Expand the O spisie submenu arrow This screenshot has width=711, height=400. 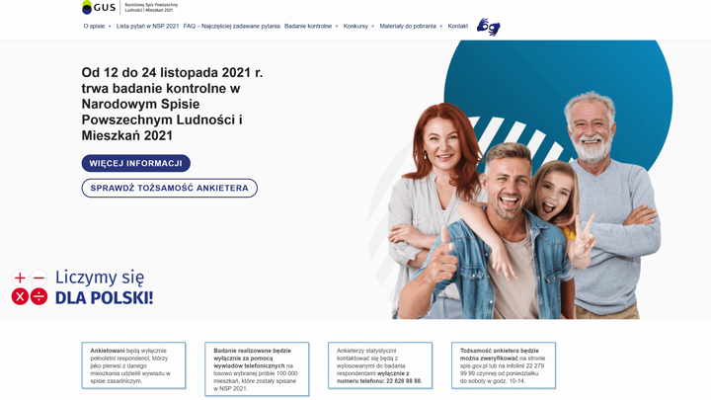110,27
